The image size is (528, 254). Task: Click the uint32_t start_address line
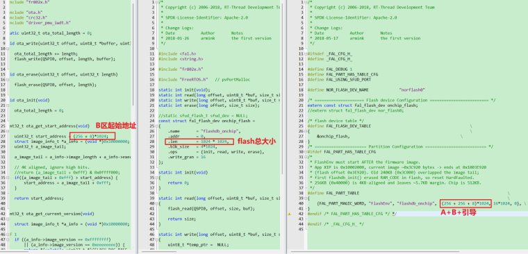(62, 136)
